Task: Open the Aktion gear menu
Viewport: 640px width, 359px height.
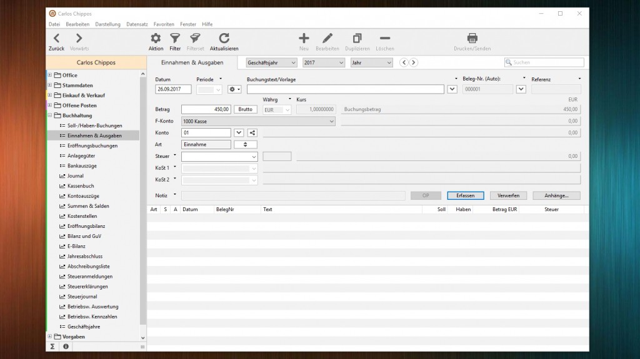Action: point(156,39)
